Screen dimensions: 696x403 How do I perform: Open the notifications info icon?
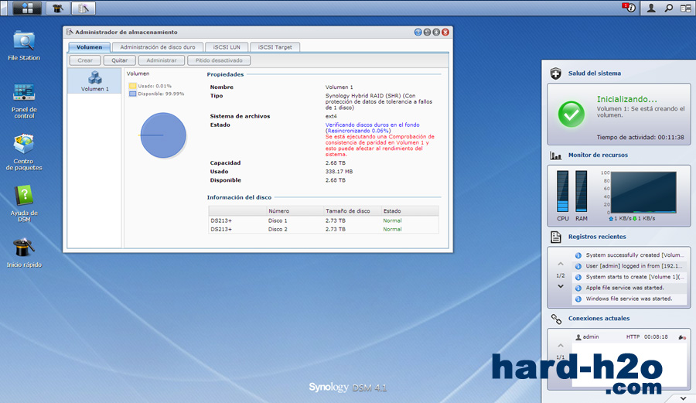pyautogui.click(x=629, y=8)
